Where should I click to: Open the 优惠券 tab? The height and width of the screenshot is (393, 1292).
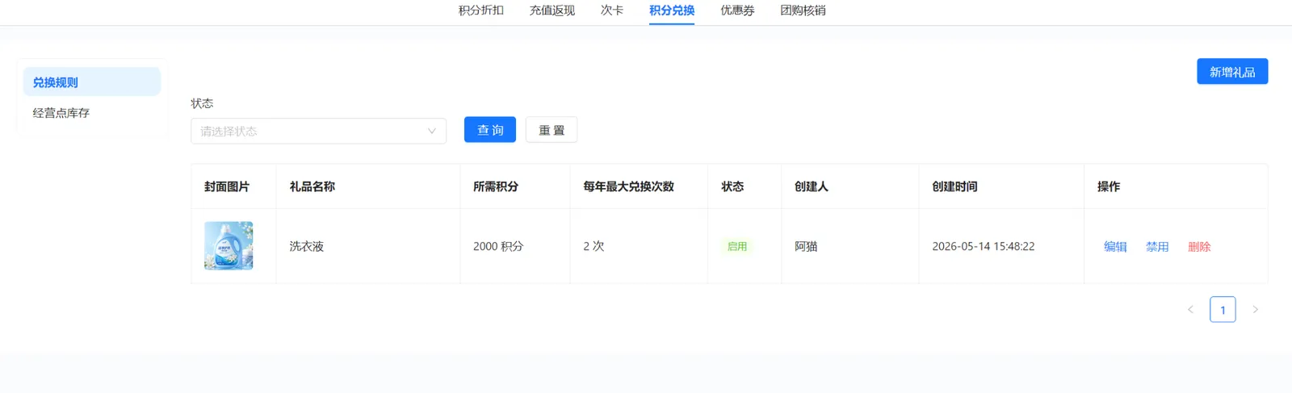pyautogui.click(x=737, y=10)
